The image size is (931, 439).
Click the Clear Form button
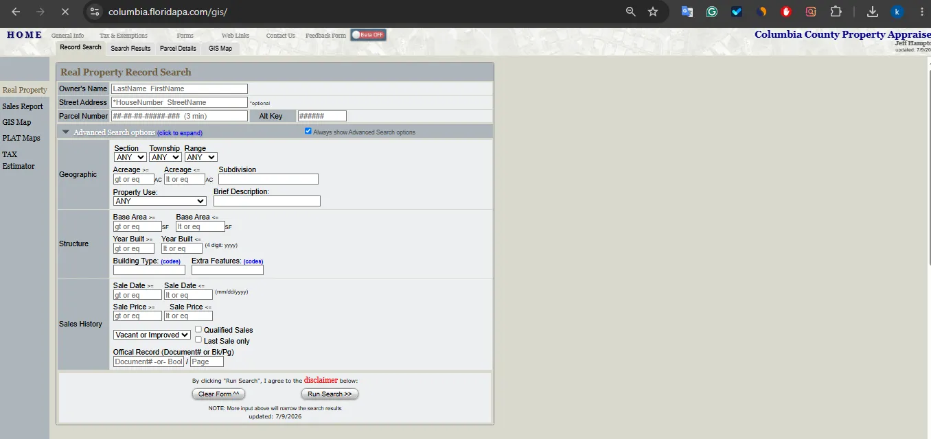coord(218,394)
